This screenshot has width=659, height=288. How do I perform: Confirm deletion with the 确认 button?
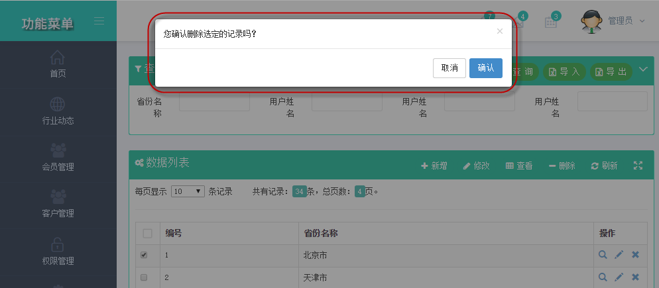pyautogui.click(x=486, y=68)
